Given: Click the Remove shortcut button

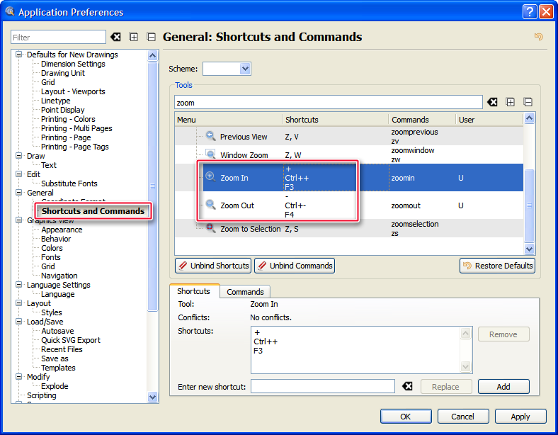Looking at the screenshot, I should click(x=503, y=334).
